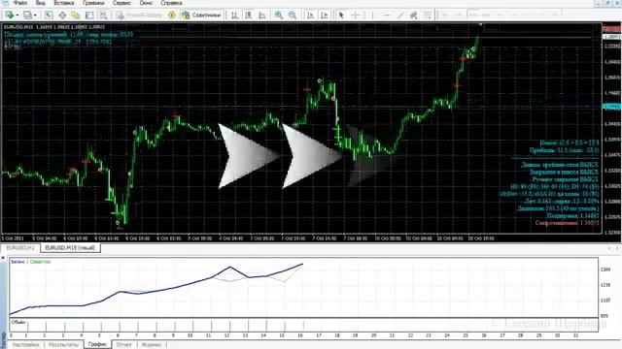Click the Profiles toolbar icon
Viewport: 622px width, 349px height.
point(28,16)
